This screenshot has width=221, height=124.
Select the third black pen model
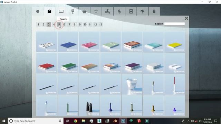[x=89, y=84]
